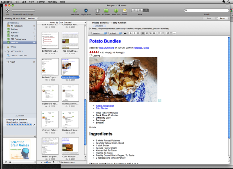Viewport: 233px width, 169px height.
Task: Cancel the sync with the X button
Action: point(34,125)
